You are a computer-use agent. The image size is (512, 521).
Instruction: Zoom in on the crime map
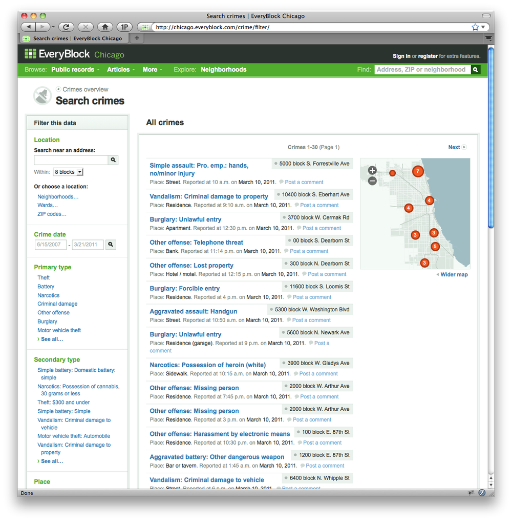(372, 170)
